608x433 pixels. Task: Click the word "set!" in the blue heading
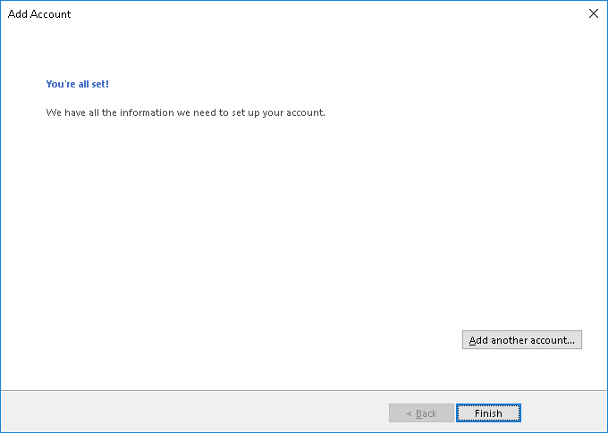click(x=98, y=84)
